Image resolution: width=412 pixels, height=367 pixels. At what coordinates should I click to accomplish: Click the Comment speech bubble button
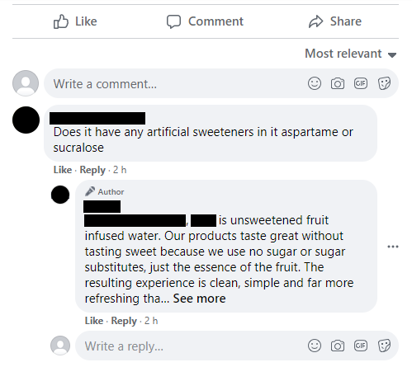click(205, 21)
